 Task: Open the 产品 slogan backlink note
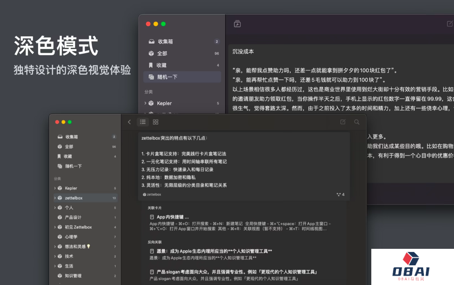tap(237, 272)
